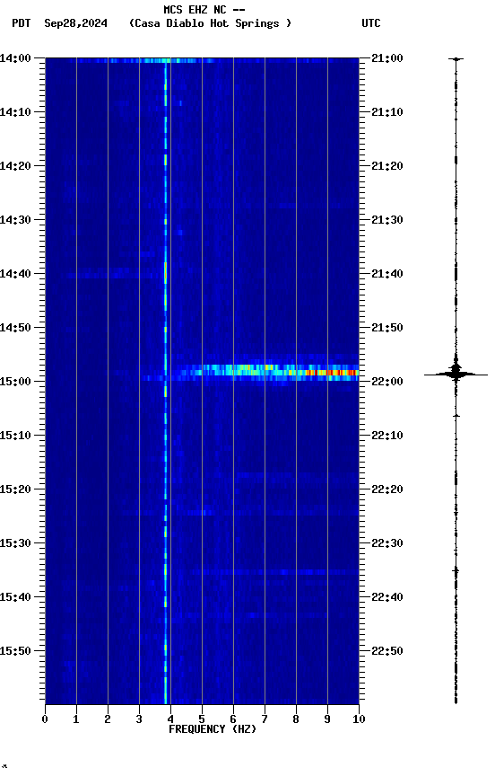This screenshot has width=495, height=776.
Task: Click the '6' frequency axis tick label
Action: point(233,719)
